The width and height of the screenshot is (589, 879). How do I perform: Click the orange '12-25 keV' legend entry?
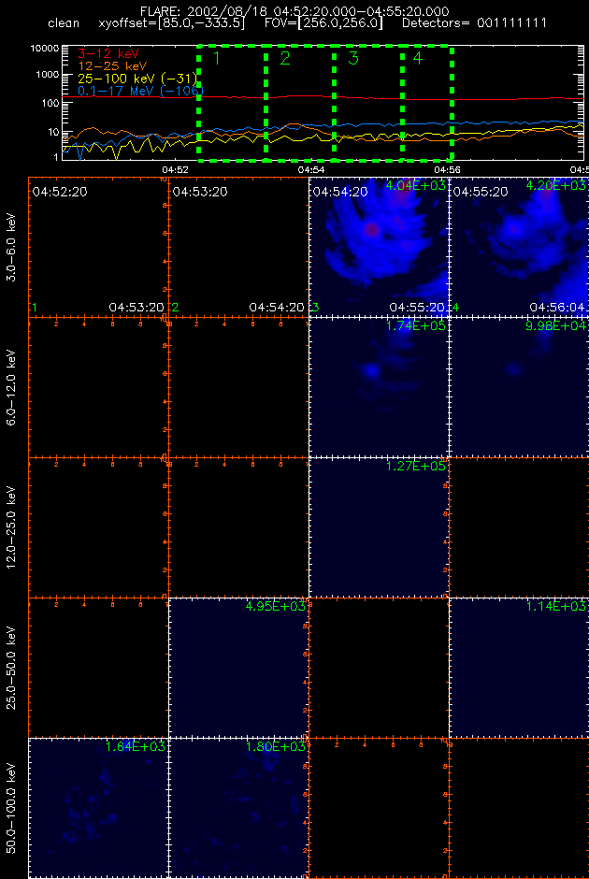point(111,66)
